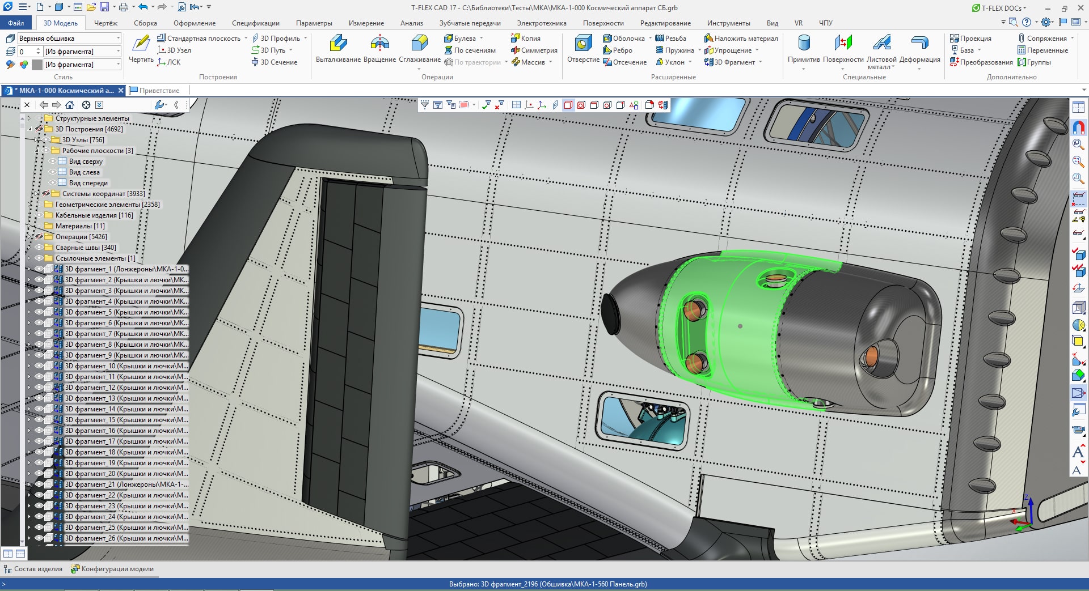Toggle visibility of Вид сверху plane
The image size is (1089, 591).
click(x=53, y=161)
